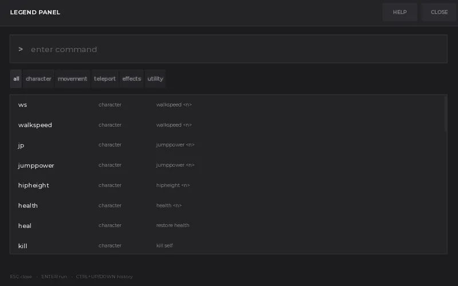This screenshot has width=458, height=286.
Task: Click the 'kill self' description text
Action: click(164, 245)
